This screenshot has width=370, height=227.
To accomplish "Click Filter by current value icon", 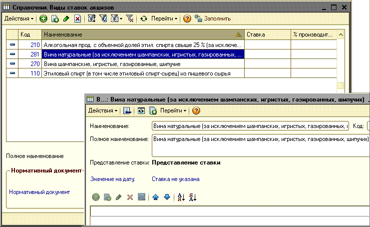I will [103, 18].
